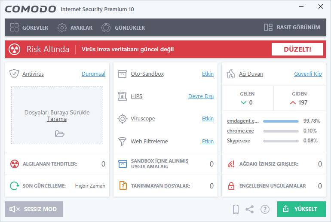The height and width of the screenshot is (222, 331).
Task: Toggle Sessiz Mod silent mode
Action: pos(34,209)
